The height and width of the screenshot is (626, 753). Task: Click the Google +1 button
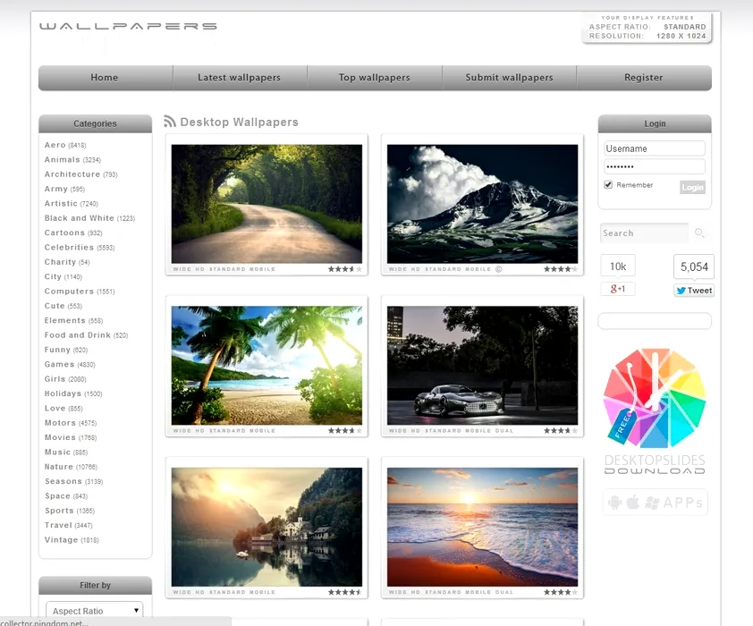pos(617,289)
